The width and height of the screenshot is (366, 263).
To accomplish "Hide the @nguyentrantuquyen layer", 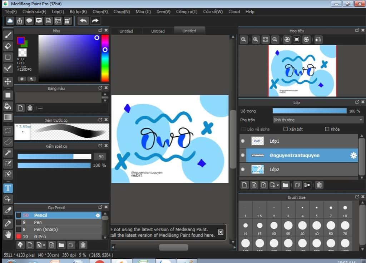I will point(243,155).
